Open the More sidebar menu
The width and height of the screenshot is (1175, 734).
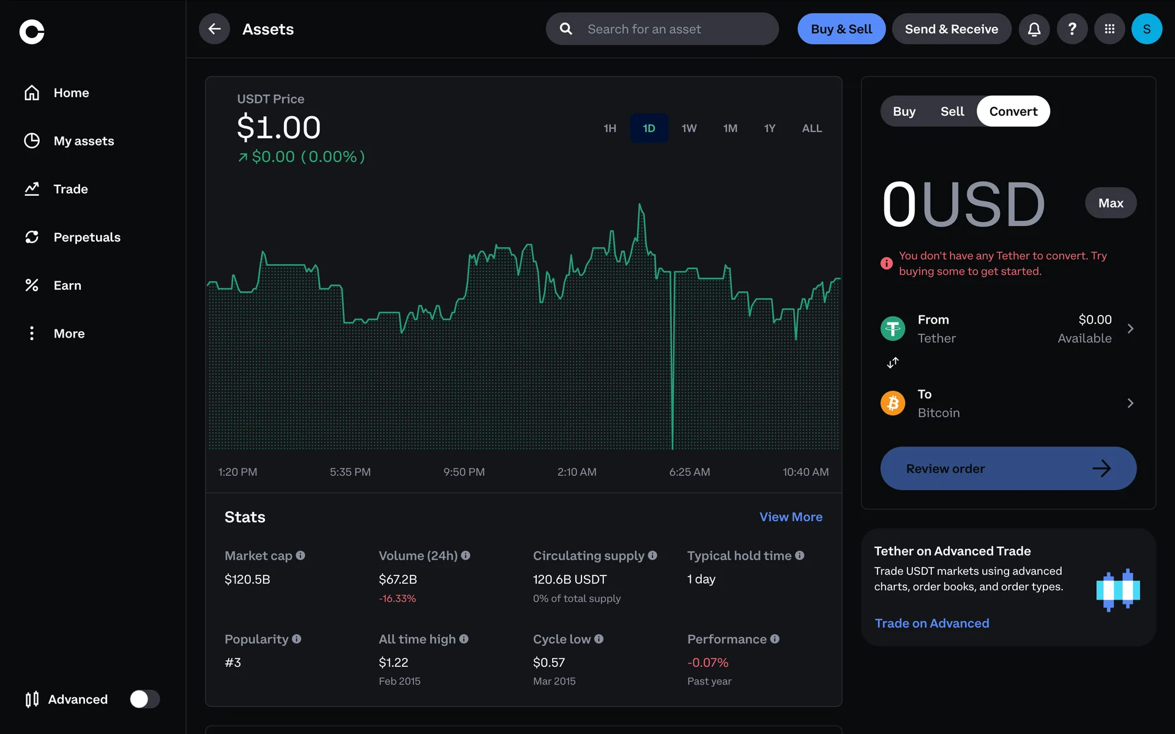(x=69, y=333)
